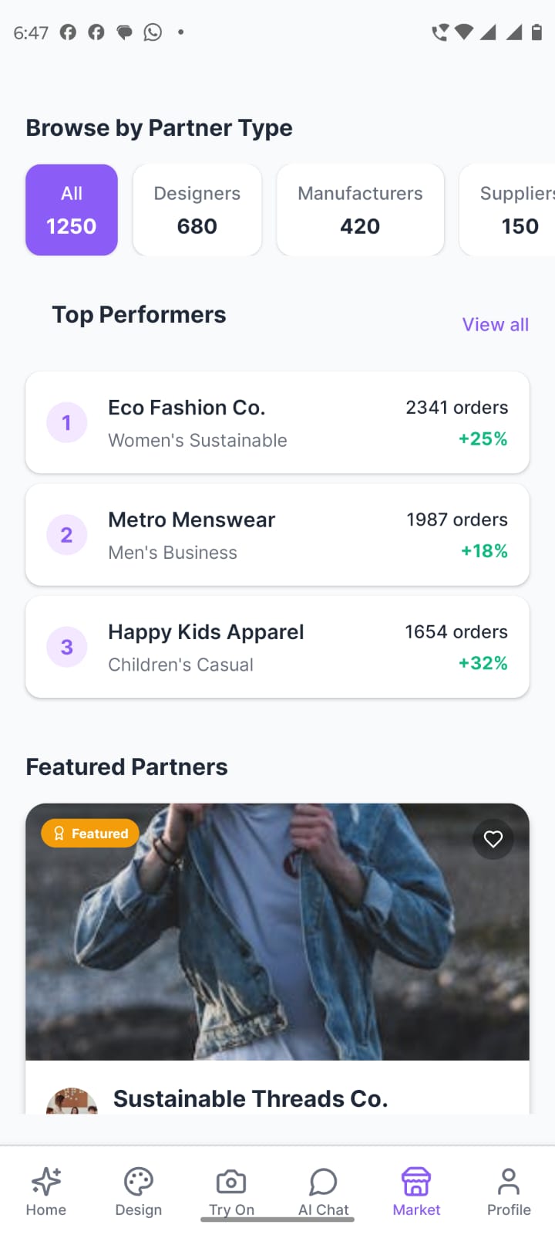Tap the Featured badge on image

pos(90,834)
